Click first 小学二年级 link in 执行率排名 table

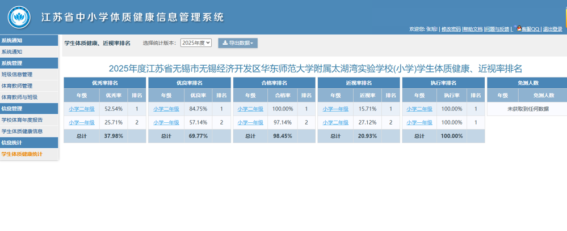(419, 109)
